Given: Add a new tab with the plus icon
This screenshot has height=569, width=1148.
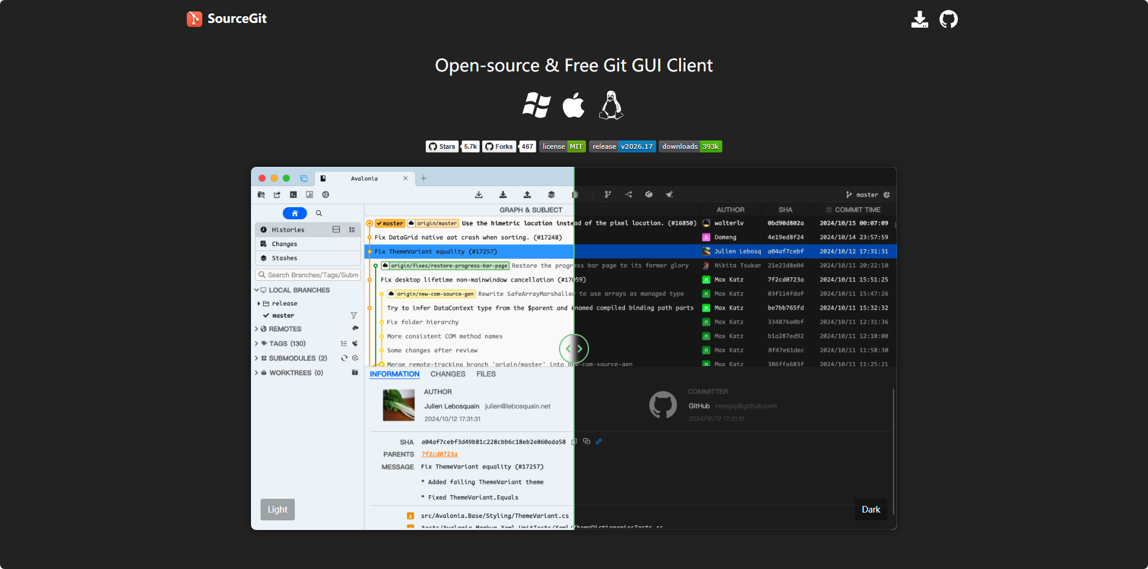Looking at the screenshot, I should click(x=423, y=178).
